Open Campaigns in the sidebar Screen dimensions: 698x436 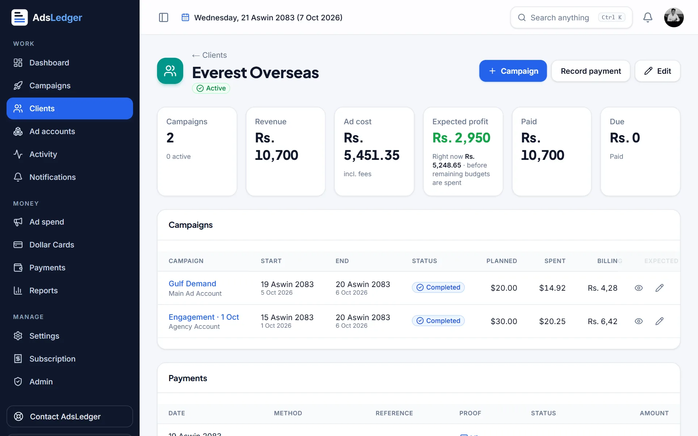[70, 86]
